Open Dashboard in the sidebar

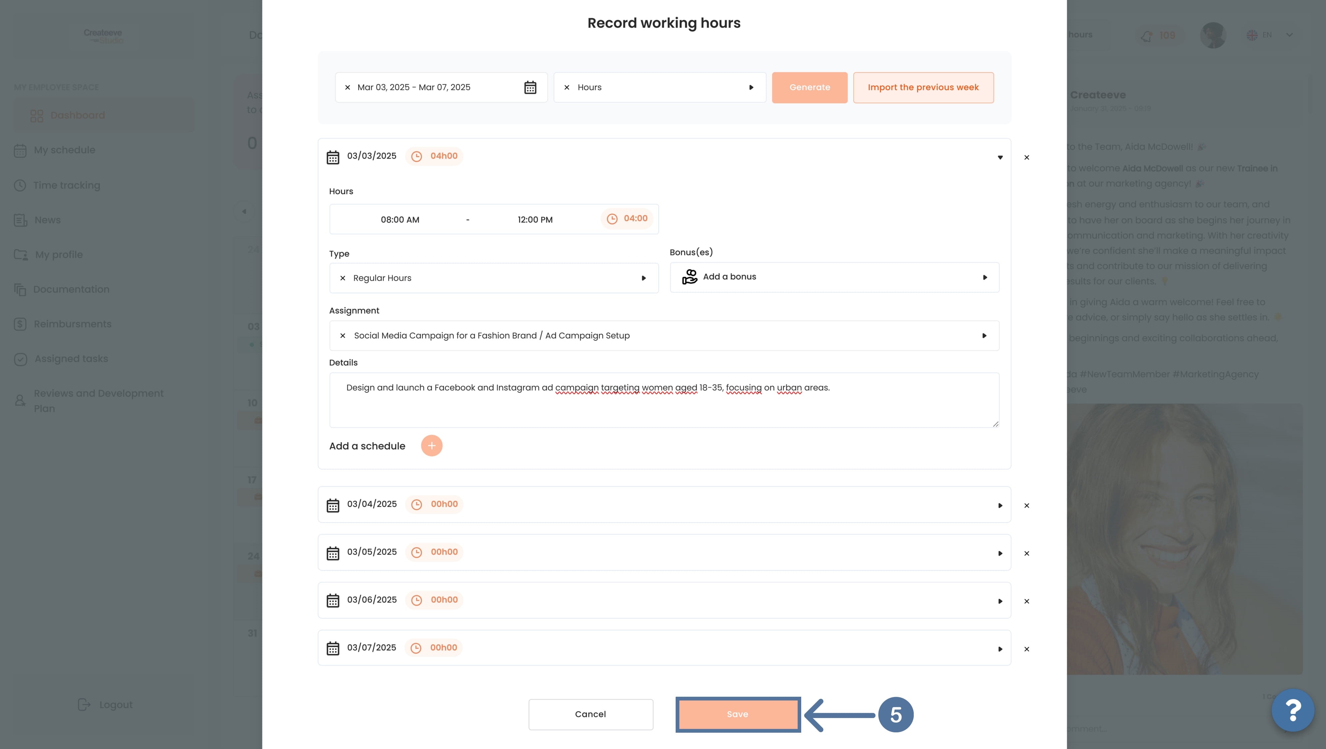(x=104, y=115)
